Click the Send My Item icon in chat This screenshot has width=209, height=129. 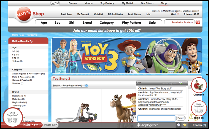click(x=181, y=83)
